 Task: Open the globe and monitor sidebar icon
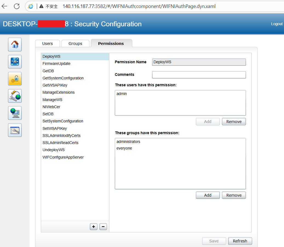tap(15, 113)
